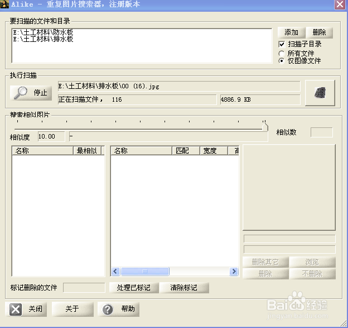Image resolution: width=348 pixels, height=328 pixels.
Task: Select the E:\土工材料\防水板 directory entry
Action: coord(43,32)
